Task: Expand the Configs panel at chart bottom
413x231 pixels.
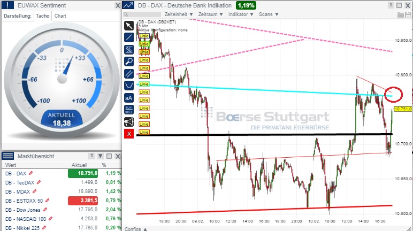Action: [136, 229]
